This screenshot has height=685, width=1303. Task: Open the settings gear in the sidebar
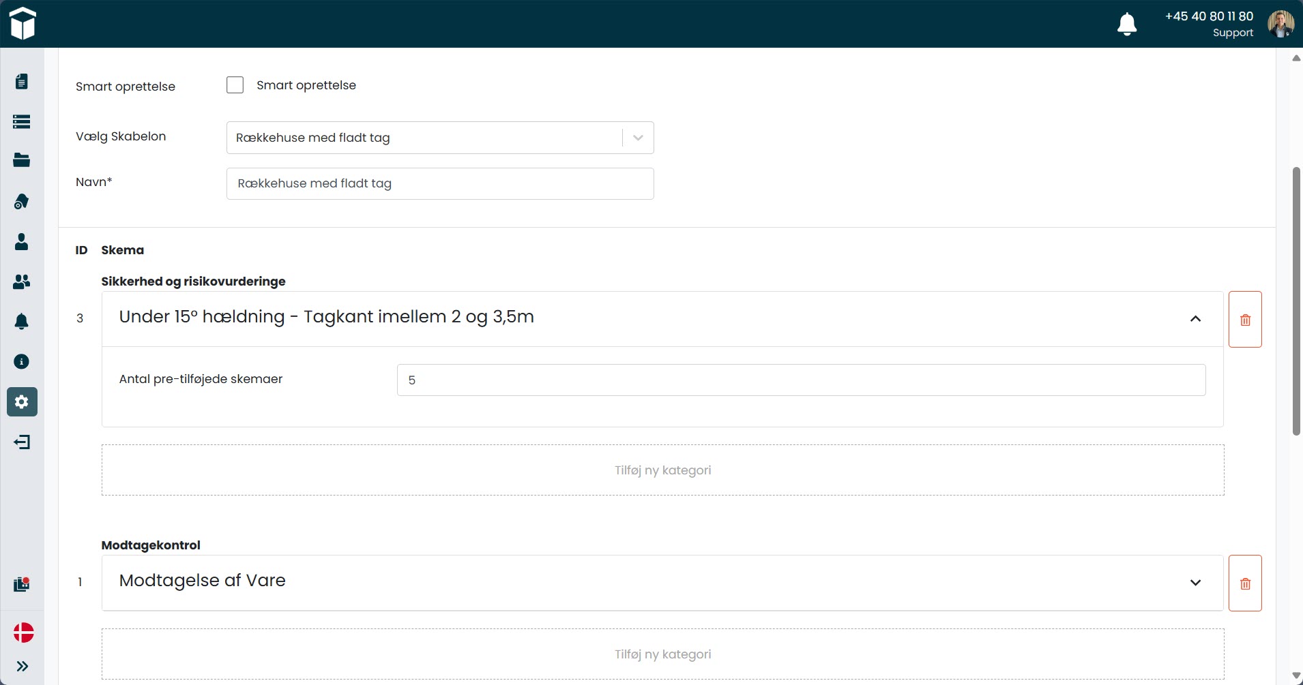click(x=22, y=402)
